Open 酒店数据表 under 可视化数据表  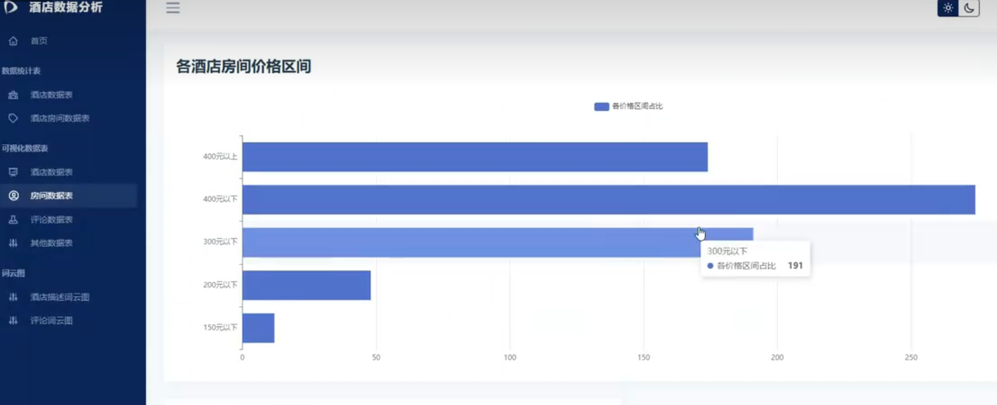coord(52,172)
